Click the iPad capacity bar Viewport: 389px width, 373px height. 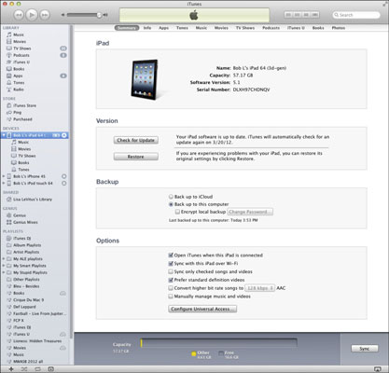[x=219, y=343]
